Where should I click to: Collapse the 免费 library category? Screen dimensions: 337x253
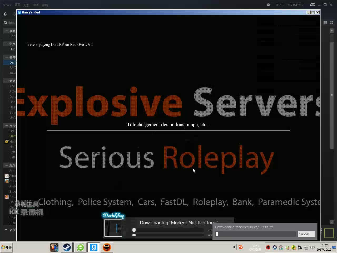6,44
